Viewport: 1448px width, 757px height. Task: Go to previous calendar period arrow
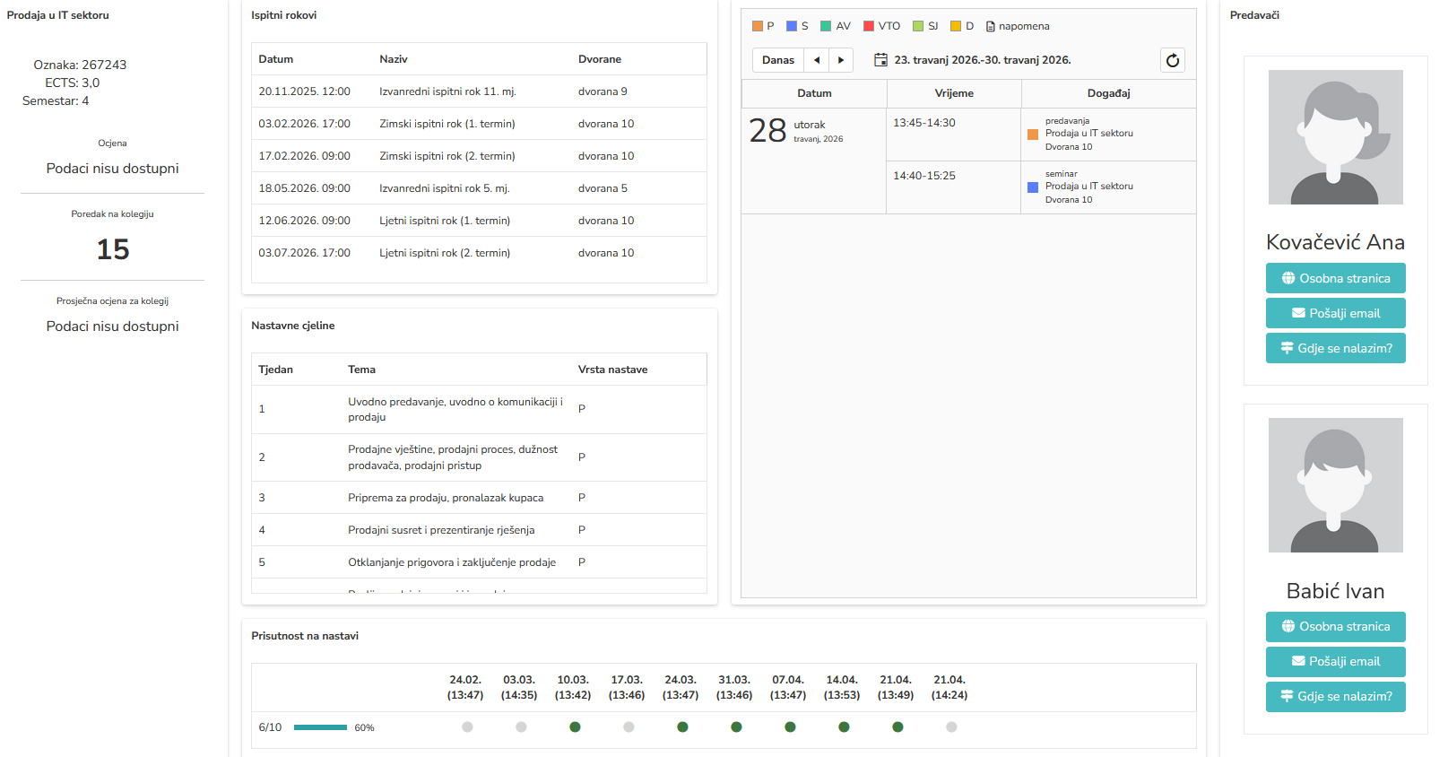[816, 60]
